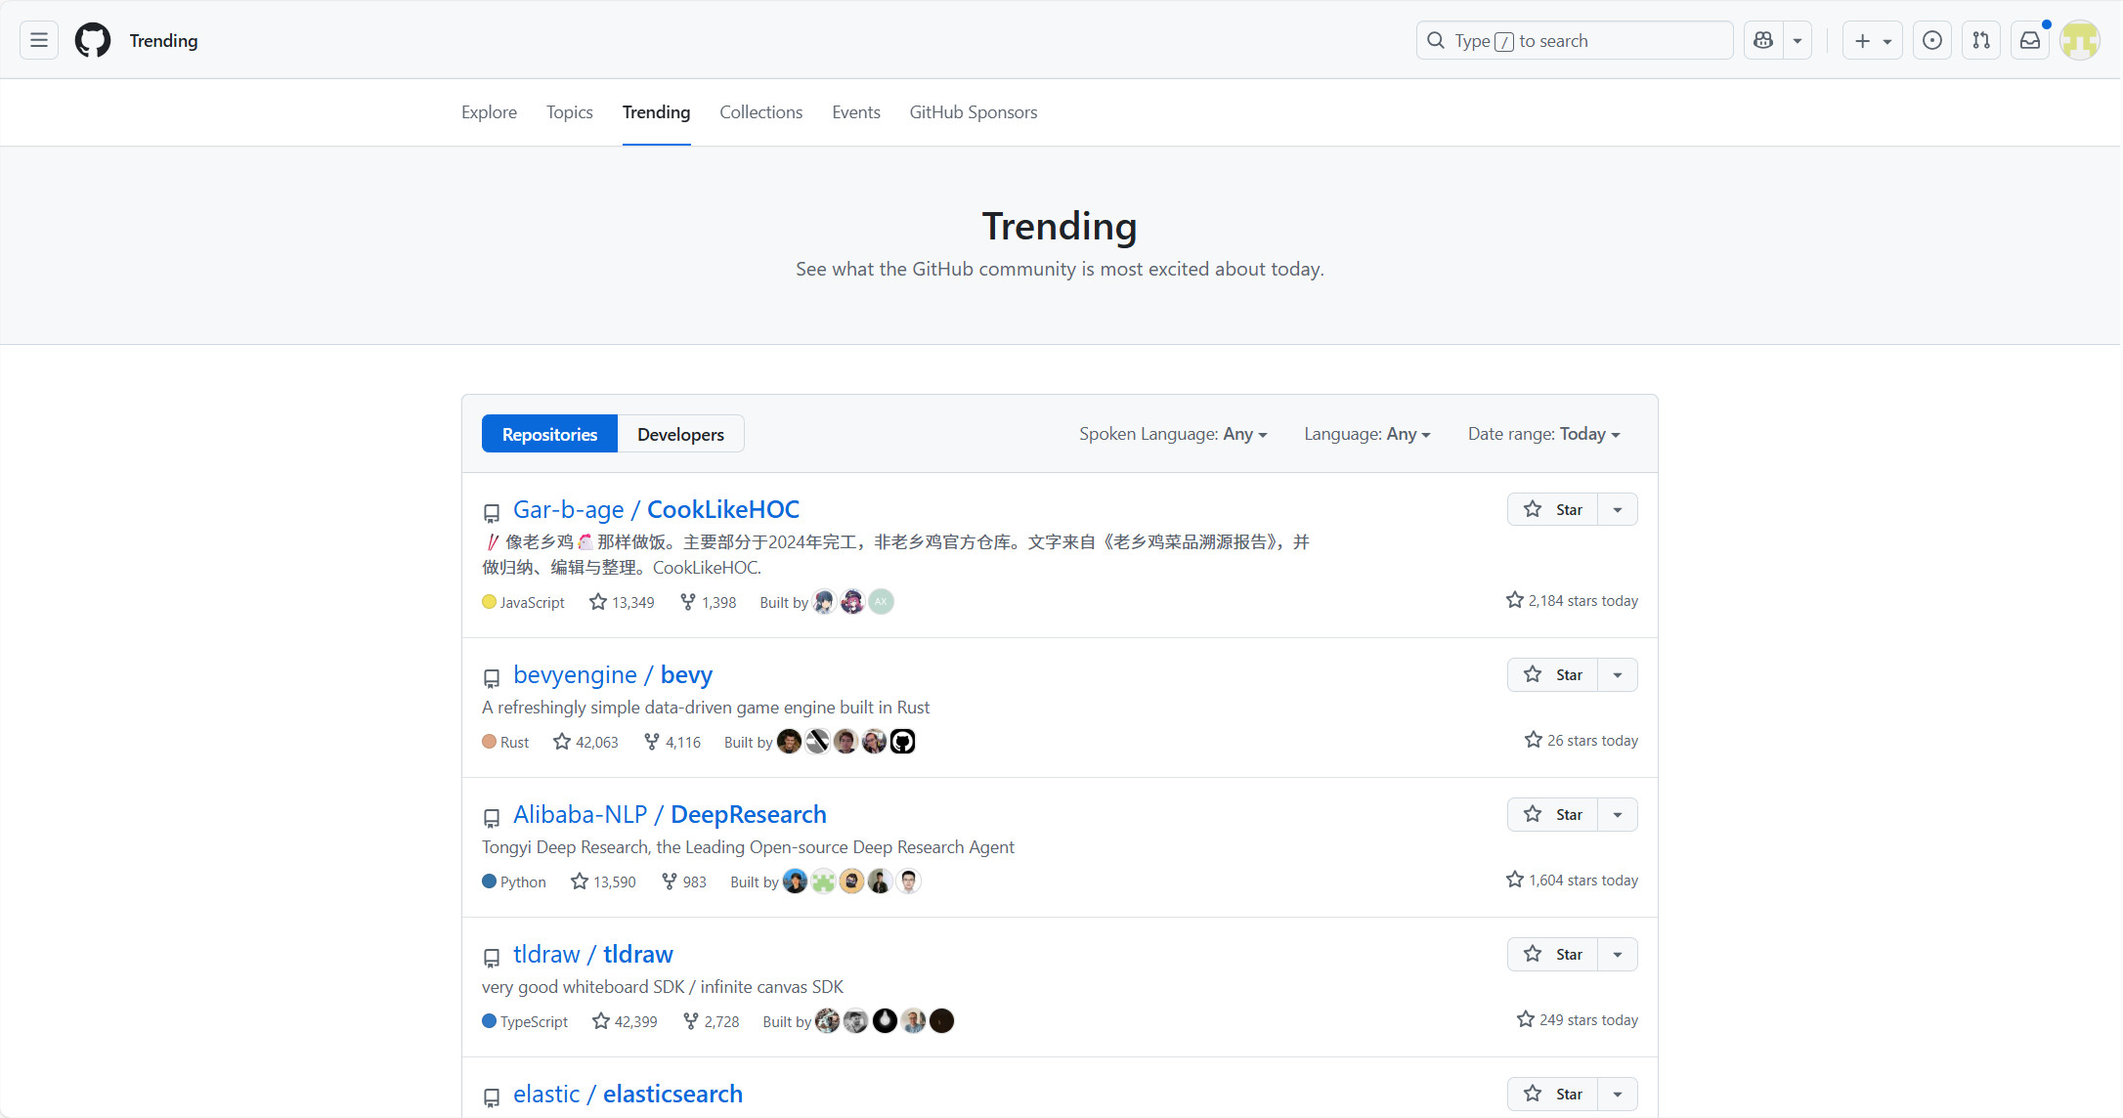Star the Gar-b-age CookLikeHOC repository

point(1552,509)
